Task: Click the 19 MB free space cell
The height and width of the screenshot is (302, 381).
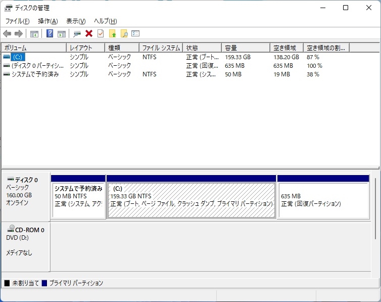Action: pos(281,74)
